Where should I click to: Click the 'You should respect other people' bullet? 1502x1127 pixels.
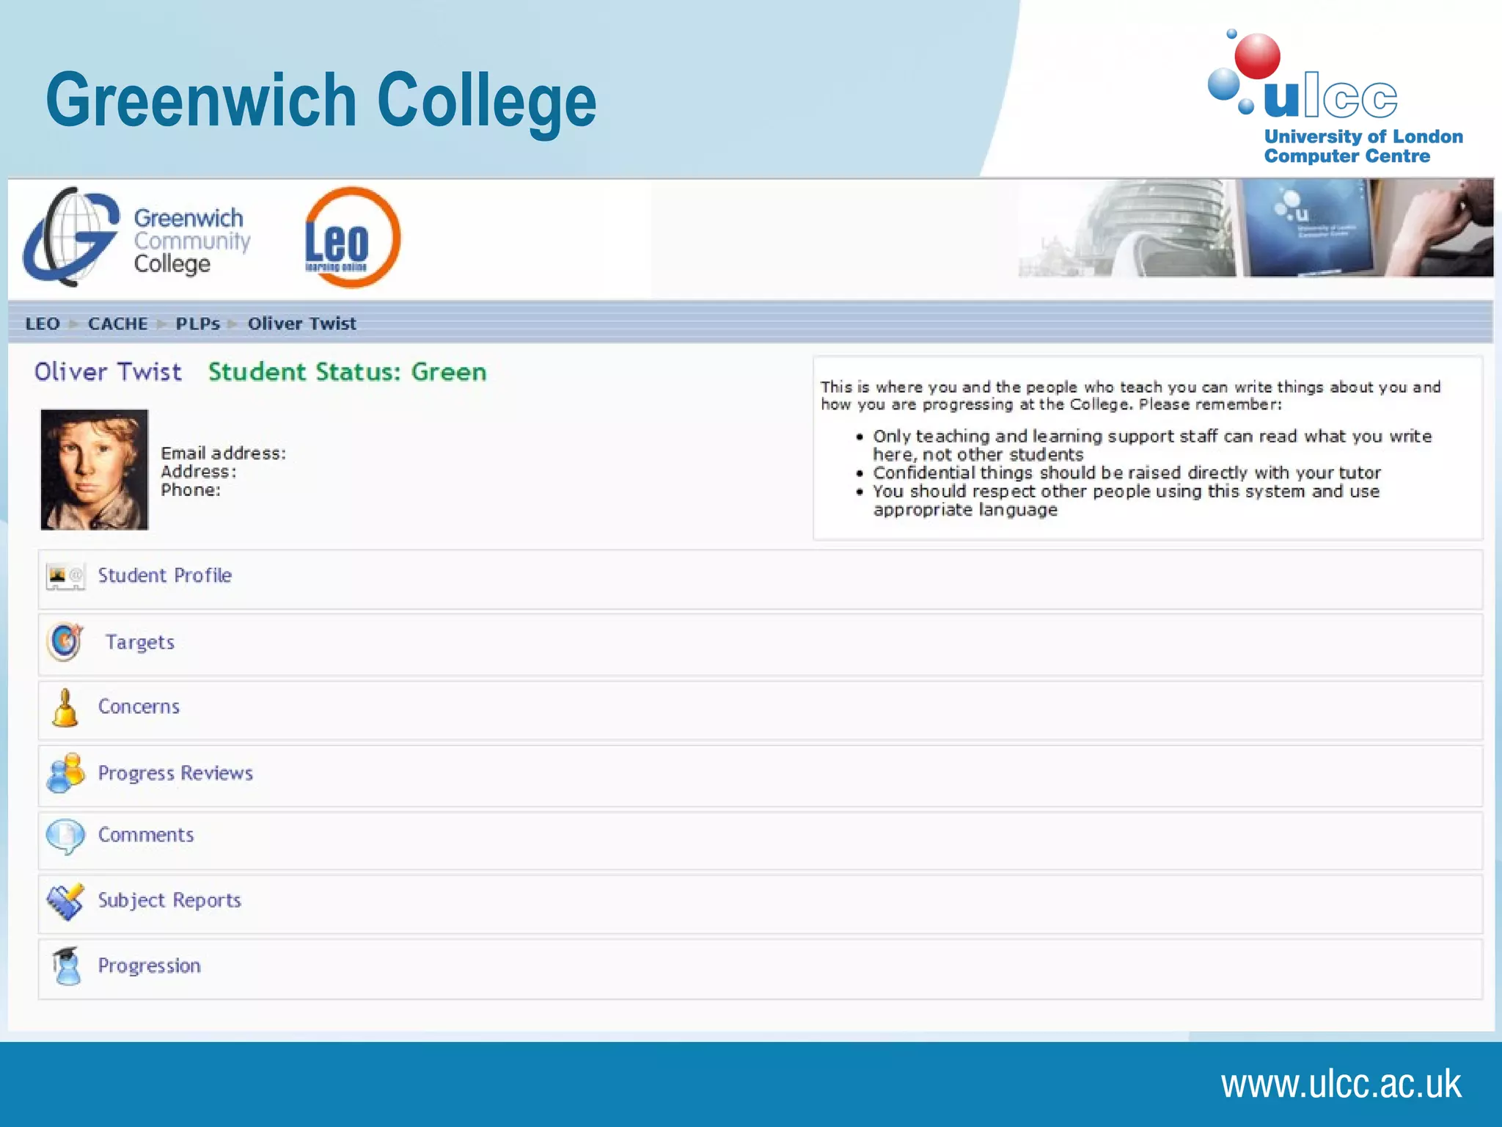coord(1126,500)
